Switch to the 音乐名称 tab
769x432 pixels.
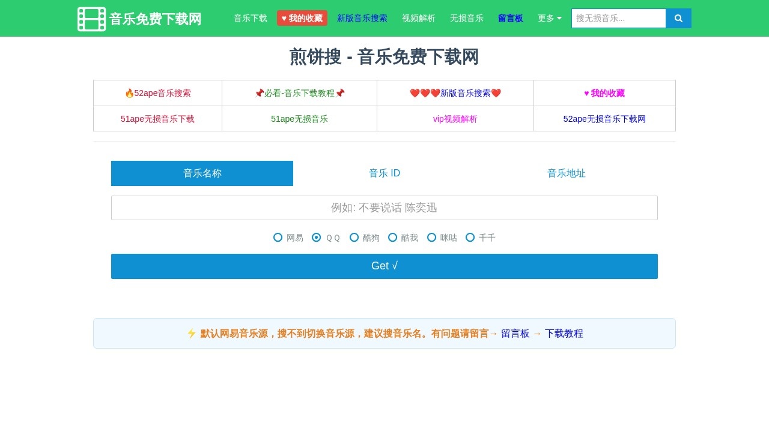tap(202, 173)
